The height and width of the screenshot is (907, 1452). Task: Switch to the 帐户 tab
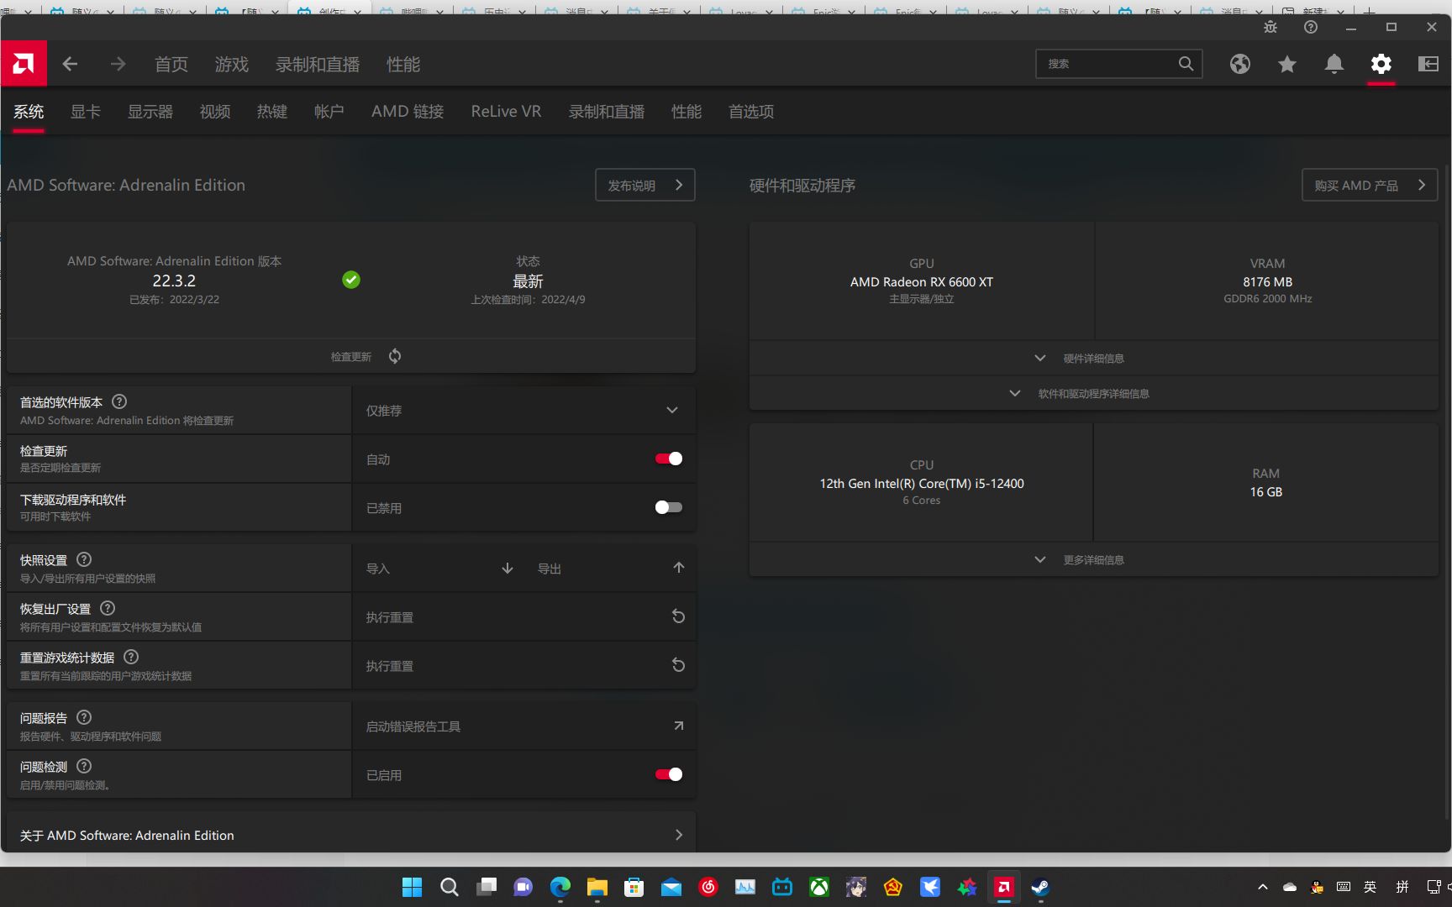329,112
